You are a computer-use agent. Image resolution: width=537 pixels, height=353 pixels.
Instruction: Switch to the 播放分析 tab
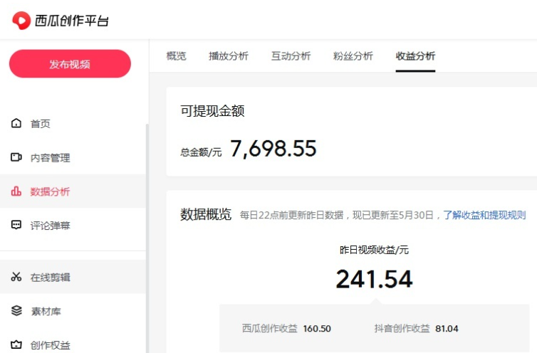pyautogui.click(x=229, y=56)
